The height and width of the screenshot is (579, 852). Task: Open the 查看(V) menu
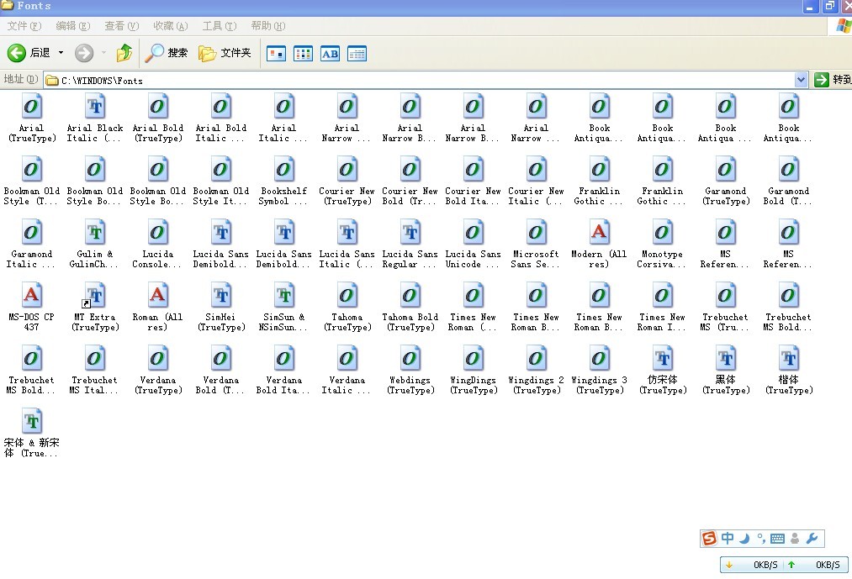[122, 25]
